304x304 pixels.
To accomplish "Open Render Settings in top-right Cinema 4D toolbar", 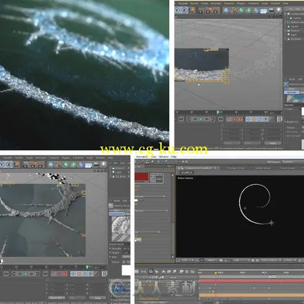I will 217,10.
